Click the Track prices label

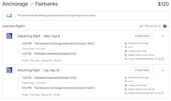[151, 26]
